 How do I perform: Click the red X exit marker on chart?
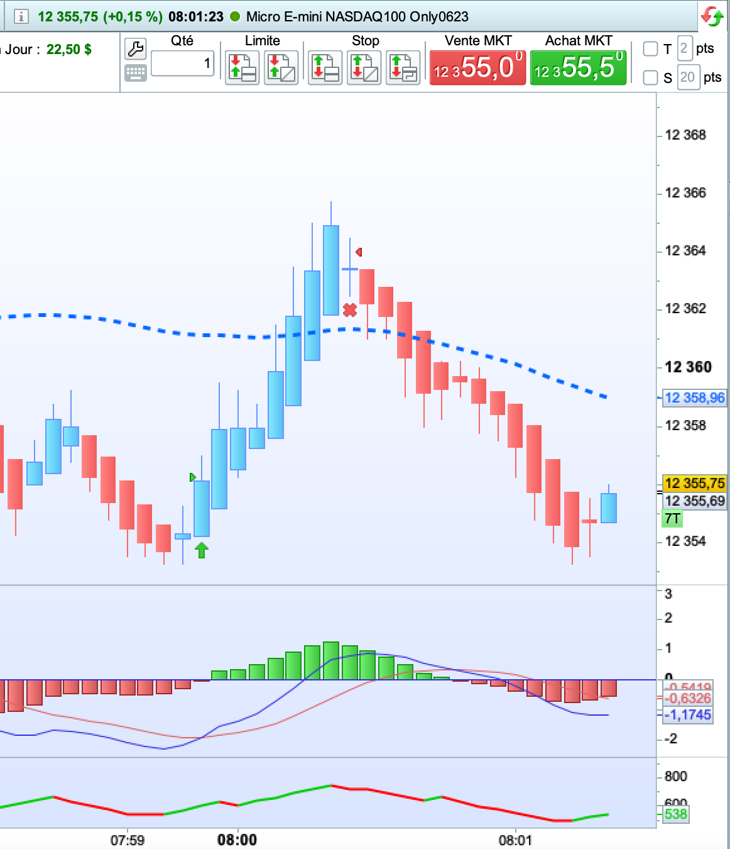350,309
